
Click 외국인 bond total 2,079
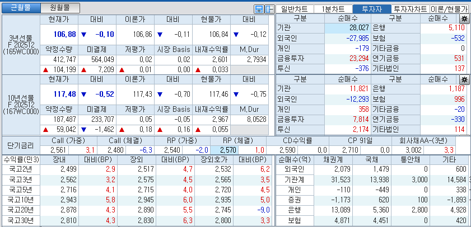(x=343, y=169)
